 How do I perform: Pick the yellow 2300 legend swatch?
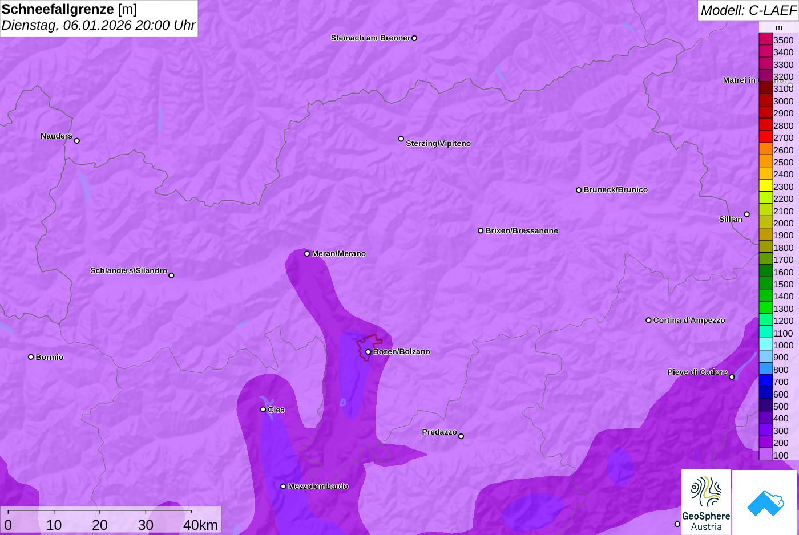(x=766, y=186)
